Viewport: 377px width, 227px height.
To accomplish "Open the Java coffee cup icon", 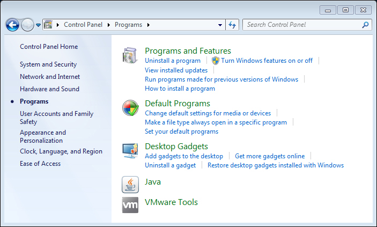I will pyautogui.click(x=130, y=185).
